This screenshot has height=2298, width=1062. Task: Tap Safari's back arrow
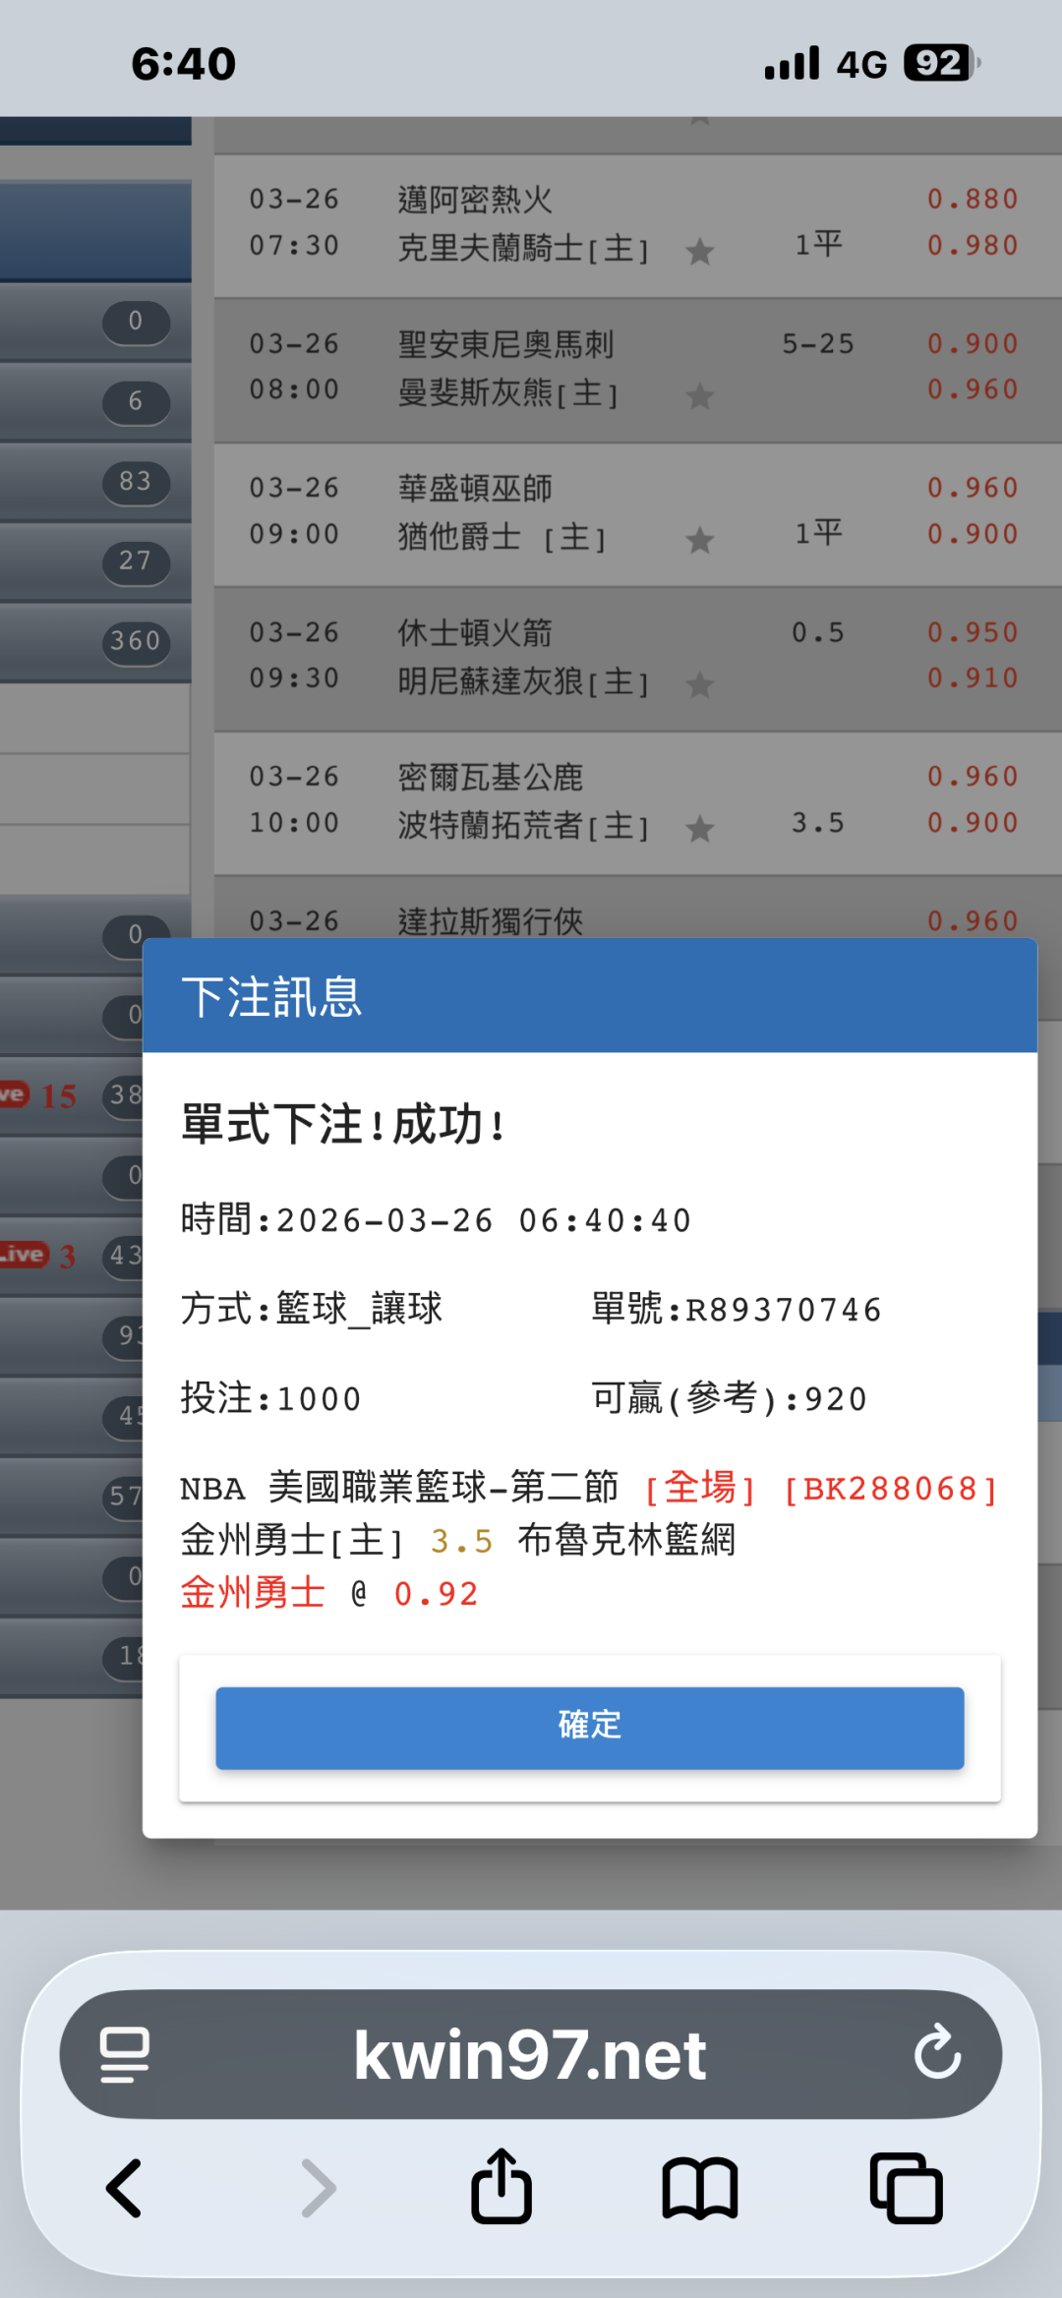click(125, 2189)
